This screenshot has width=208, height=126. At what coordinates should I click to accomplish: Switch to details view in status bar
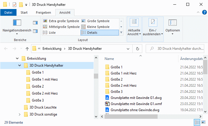click(x=197, y=122)
